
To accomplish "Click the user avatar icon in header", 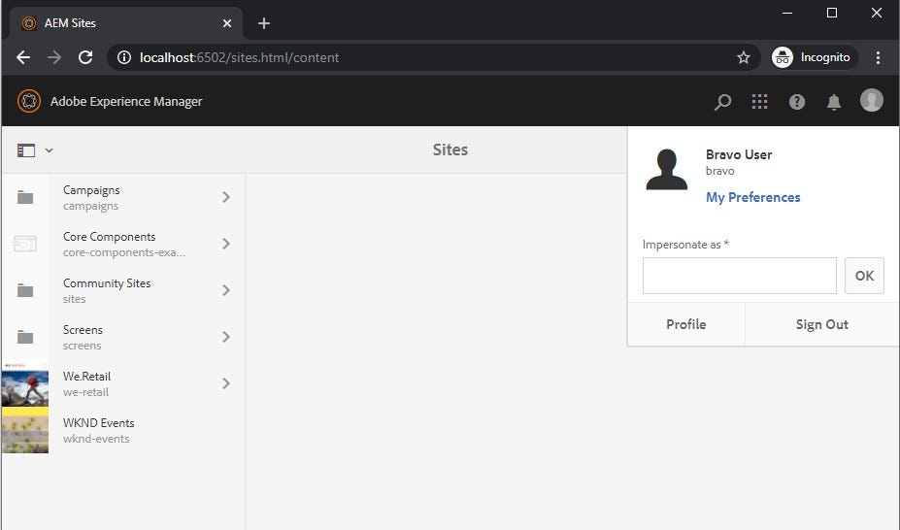I will (871, 100).
